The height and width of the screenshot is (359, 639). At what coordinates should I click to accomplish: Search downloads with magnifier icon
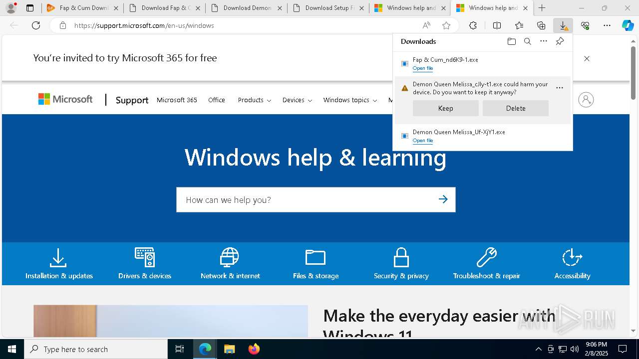[527, 41]
